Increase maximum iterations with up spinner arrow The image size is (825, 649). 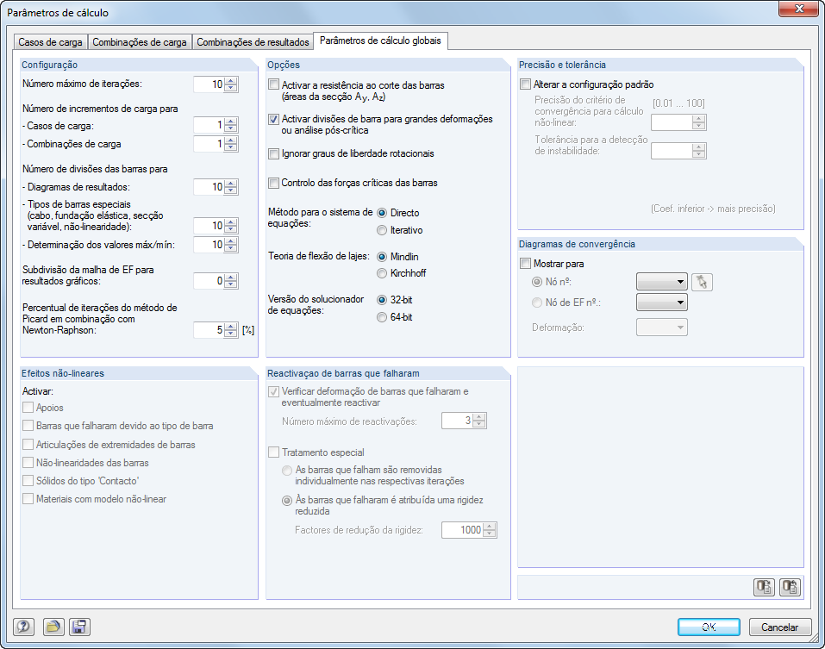point(231,80)
